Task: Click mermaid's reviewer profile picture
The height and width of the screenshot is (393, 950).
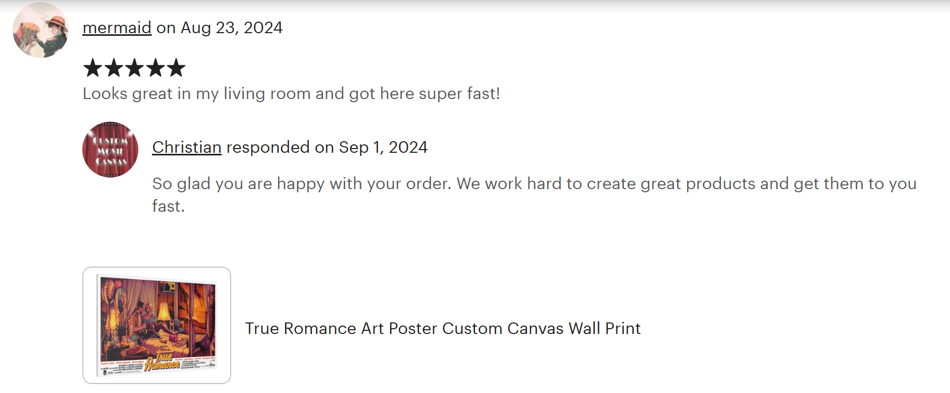Action: pyautogui.click(x=41, y=30)
